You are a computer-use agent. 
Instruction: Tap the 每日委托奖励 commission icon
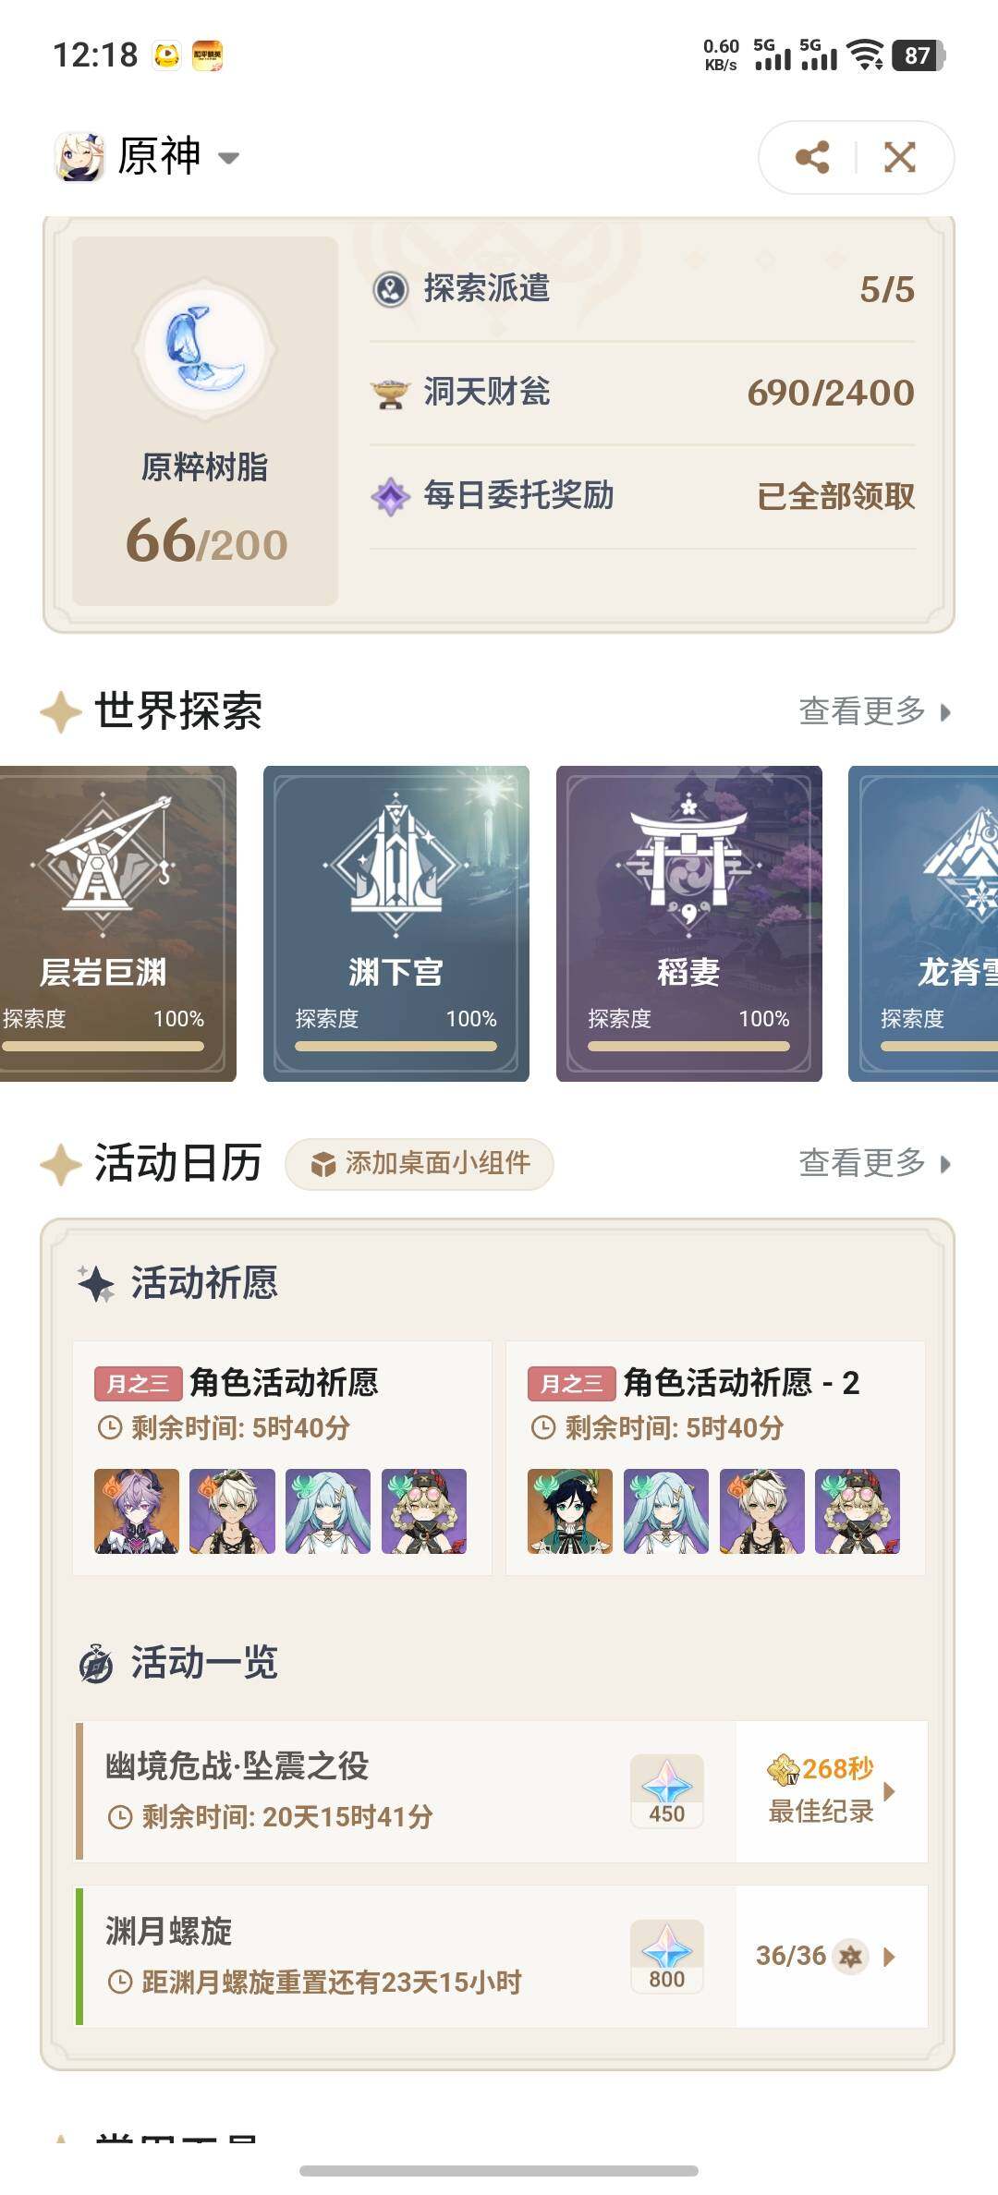[390, 497]
